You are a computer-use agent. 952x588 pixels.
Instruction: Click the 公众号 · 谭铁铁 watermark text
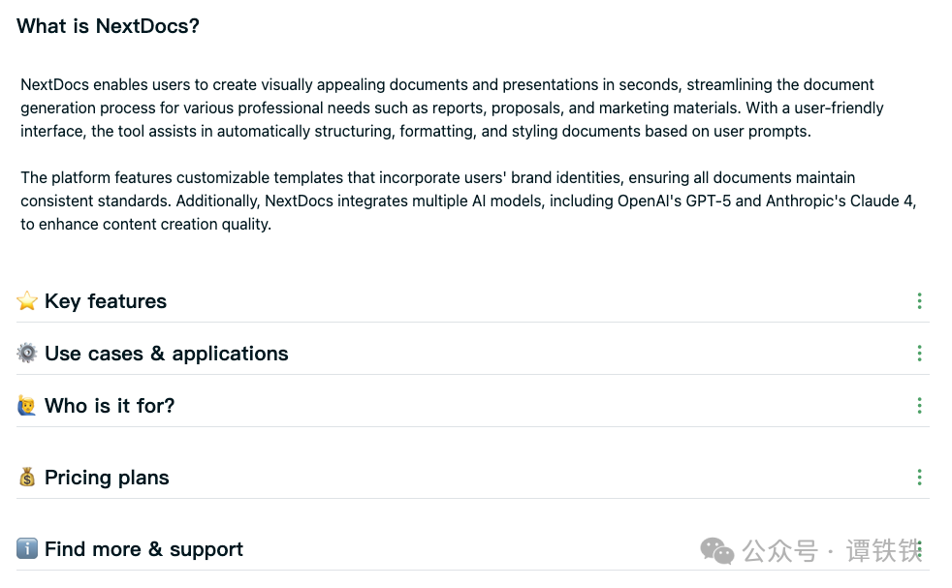click(x=829, y=551)
